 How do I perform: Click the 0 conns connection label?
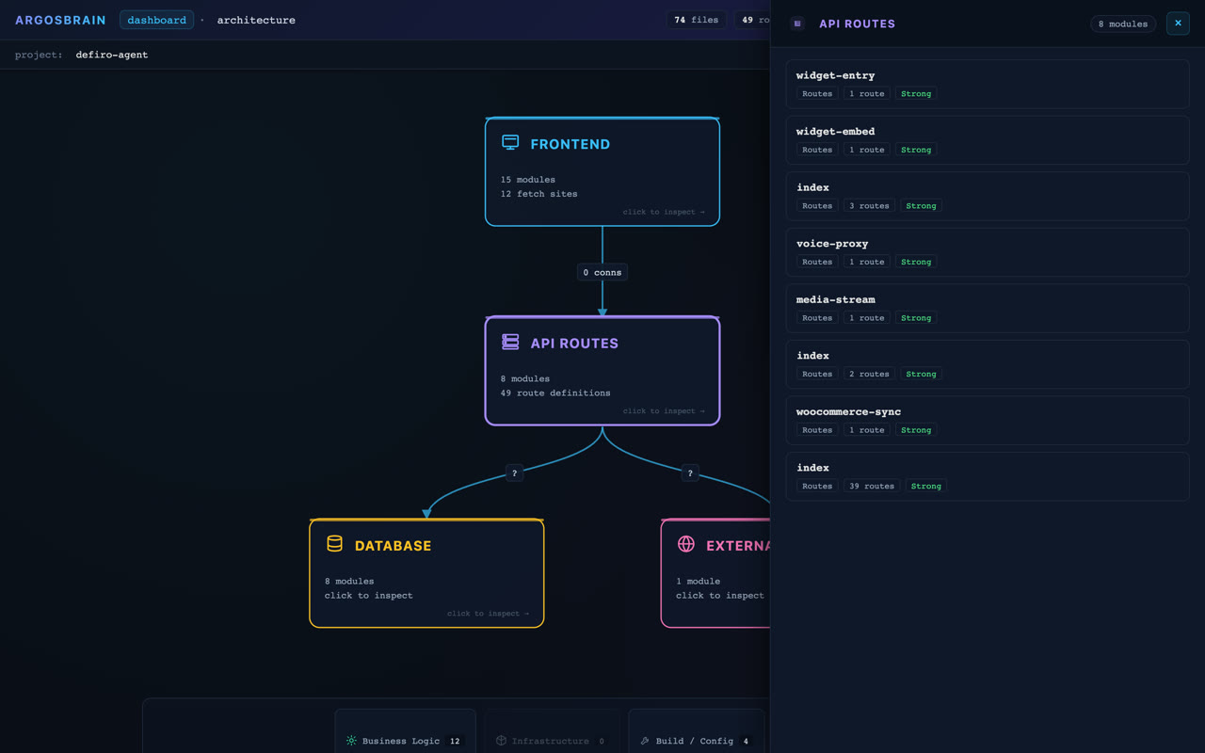pos(602,272)
